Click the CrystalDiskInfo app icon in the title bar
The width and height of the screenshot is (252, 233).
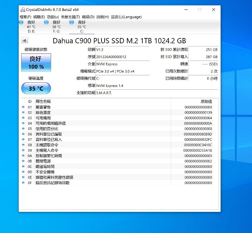(23, 10)
